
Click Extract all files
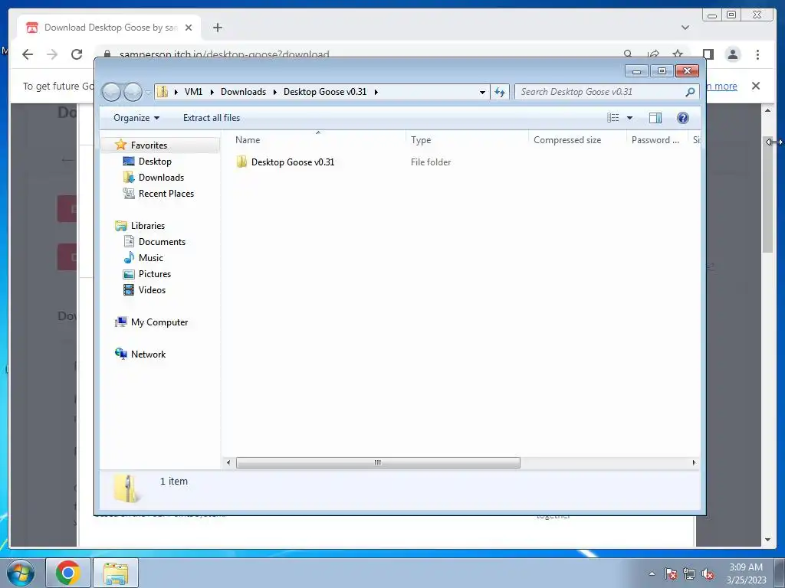(212, 118)
